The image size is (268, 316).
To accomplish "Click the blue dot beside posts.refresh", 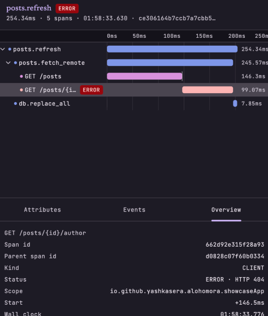I will tap(10, 49).
